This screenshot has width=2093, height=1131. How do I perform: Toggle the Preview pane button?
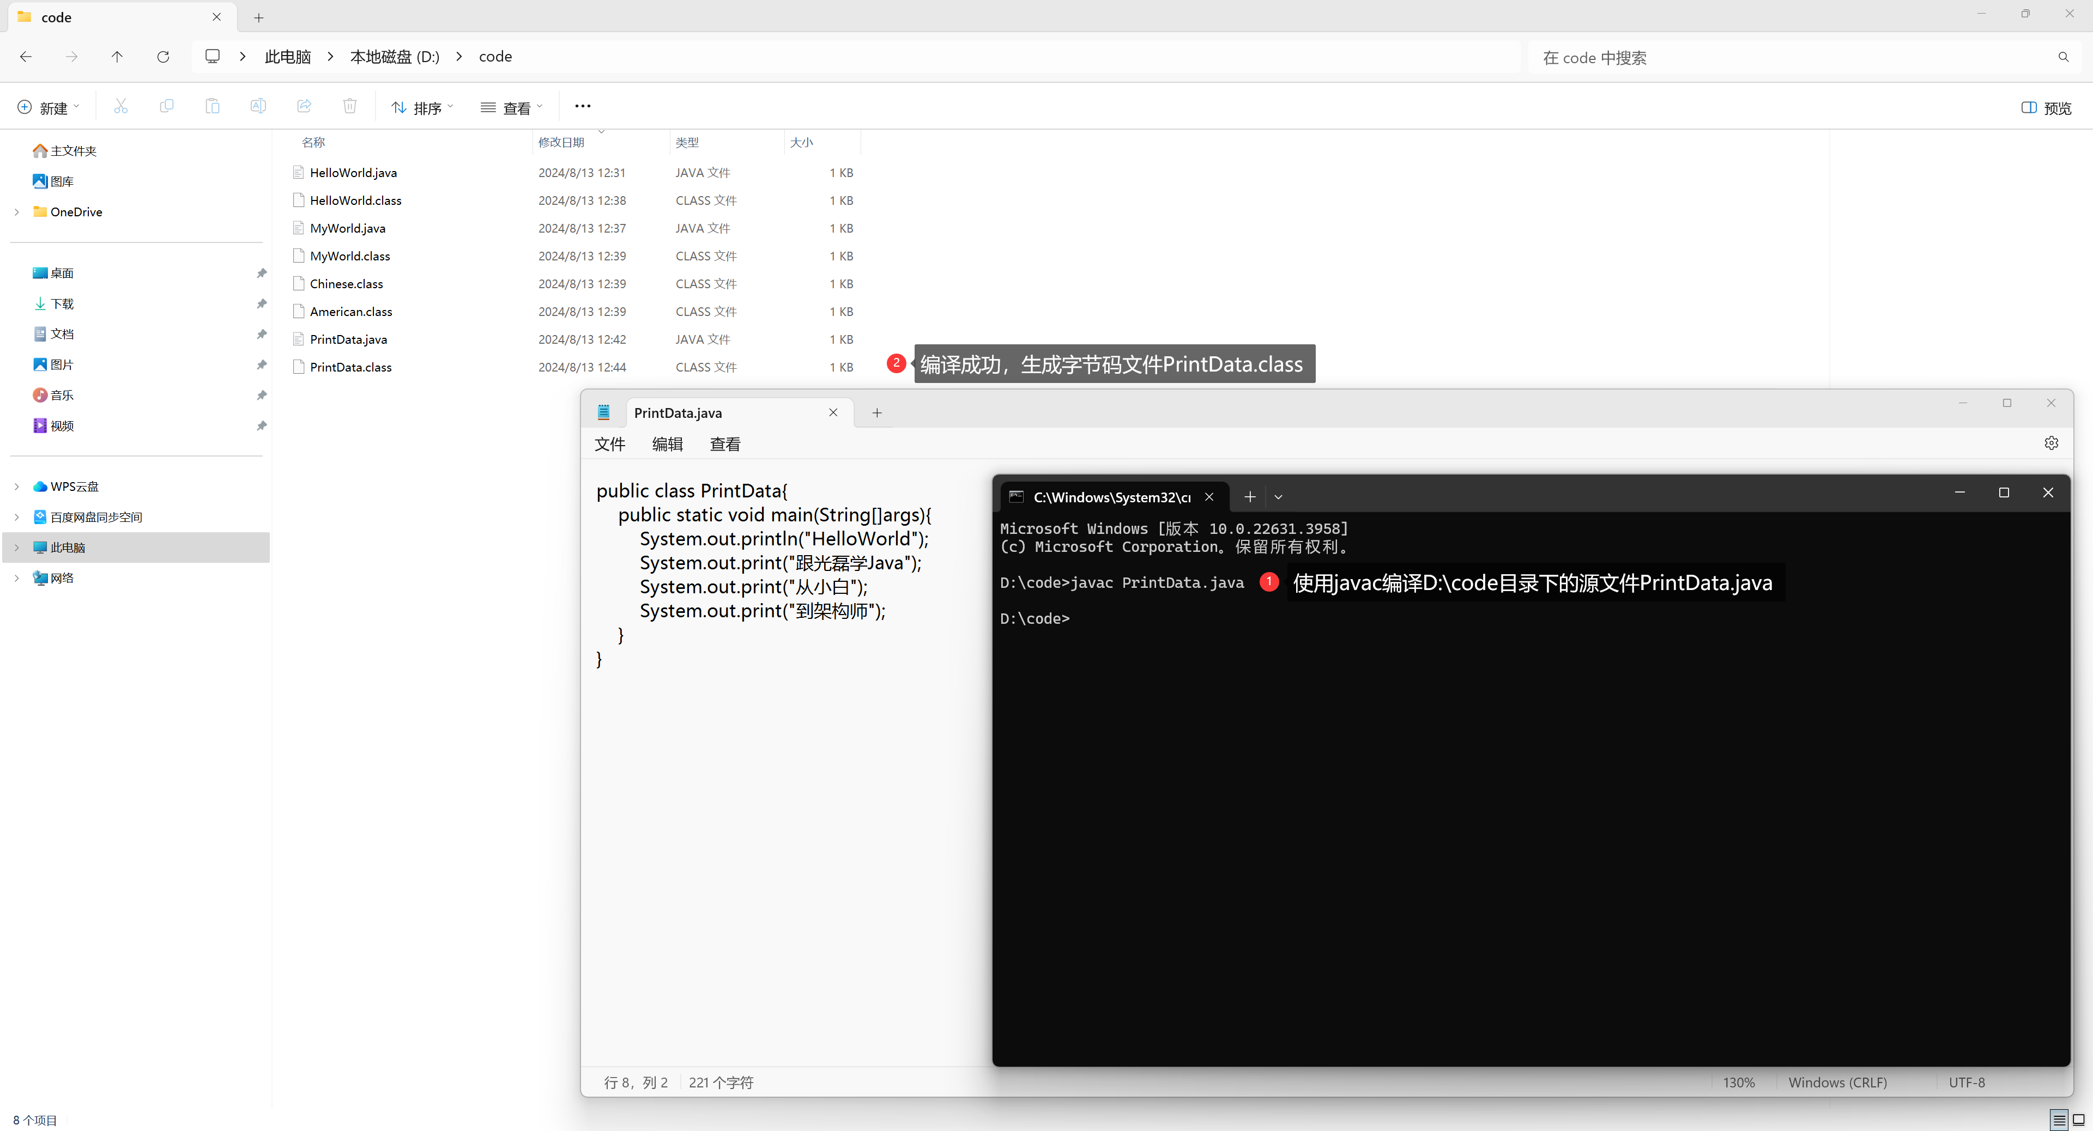pyautogui.click(x=2046, y=108)
